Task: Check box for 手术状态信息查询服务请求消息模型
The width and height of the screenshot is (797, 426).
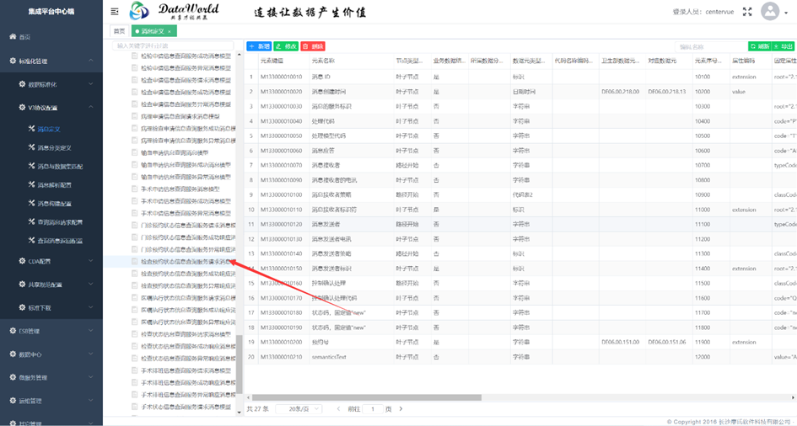Action: 135,407
